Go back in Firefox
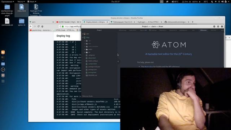Viewport: 231px width, 130px height. pyautogui.click(x=31, y=26)
